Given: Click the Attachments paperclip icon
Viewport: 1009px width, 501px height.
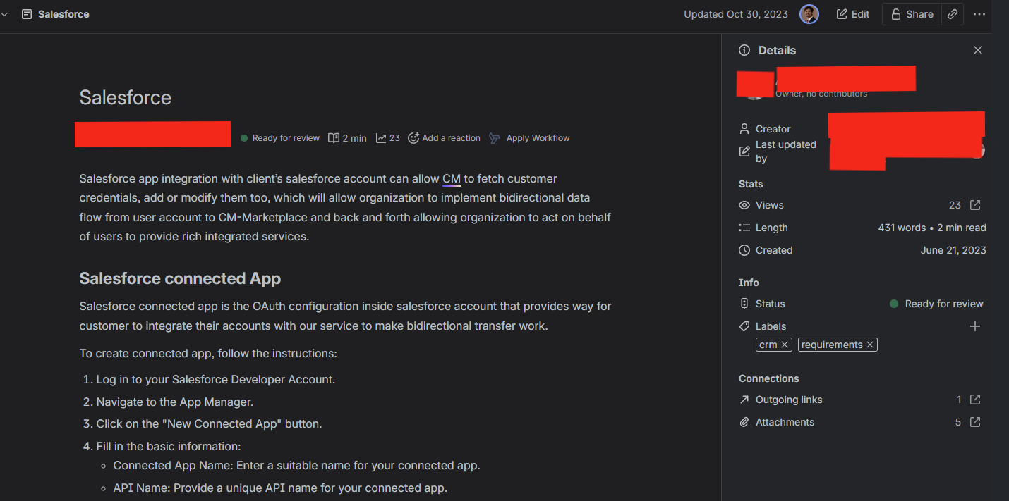Looking at the screenshot, I should coord(744,422).
